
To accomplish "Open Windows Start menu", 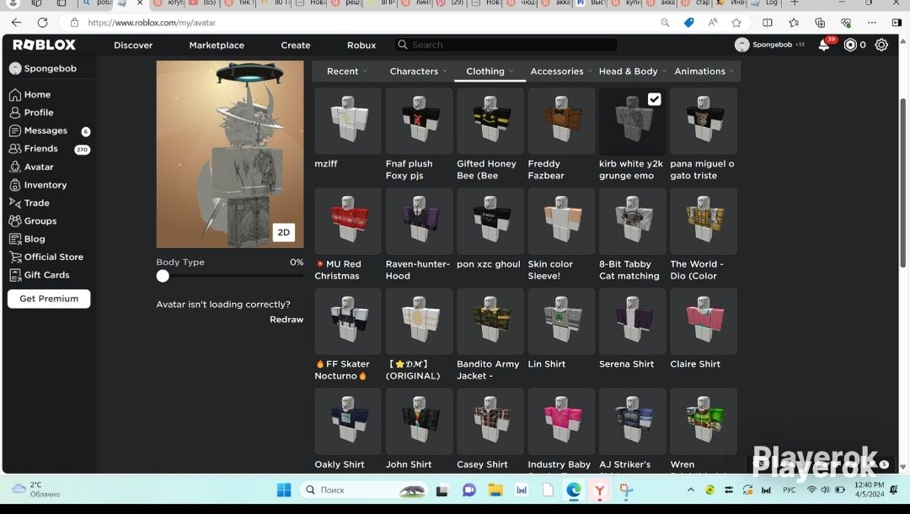I will [284, 490].
